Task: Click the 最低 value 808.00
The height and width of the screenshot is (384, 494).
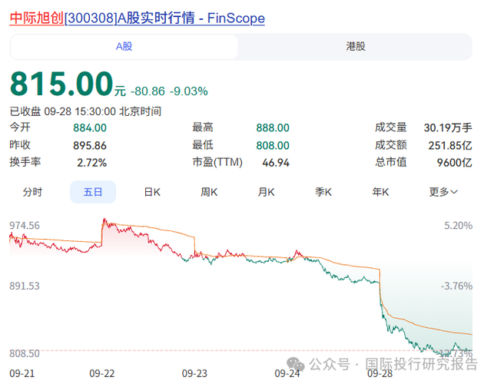Action: 273,145
